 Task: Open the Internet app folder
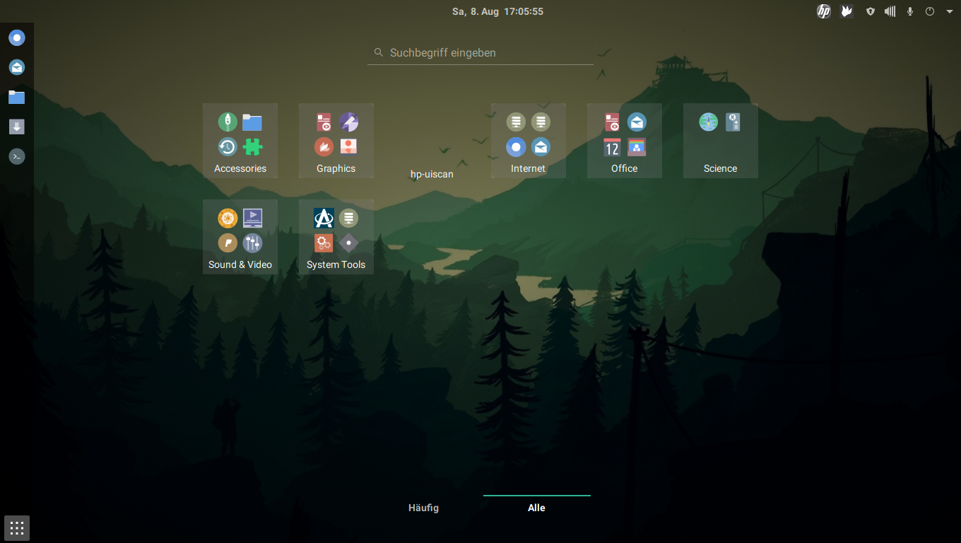529,141
